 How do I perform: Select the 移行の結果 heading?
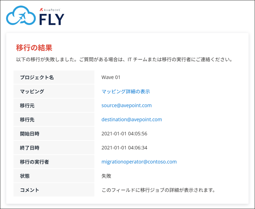point(34,47)
